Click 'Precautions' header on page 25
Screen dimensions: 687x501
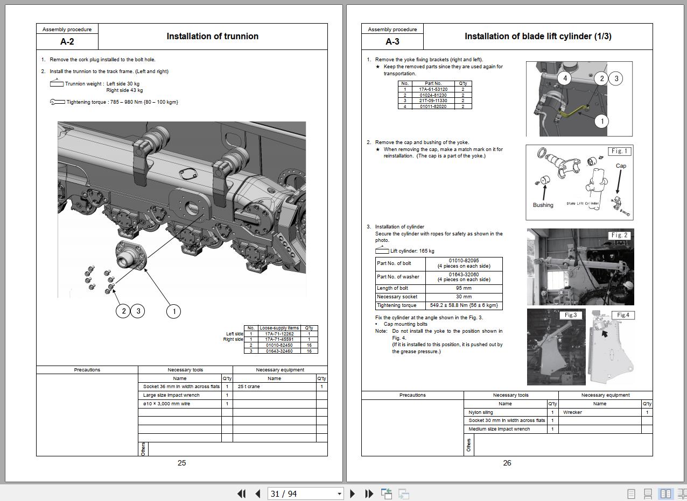87,370
